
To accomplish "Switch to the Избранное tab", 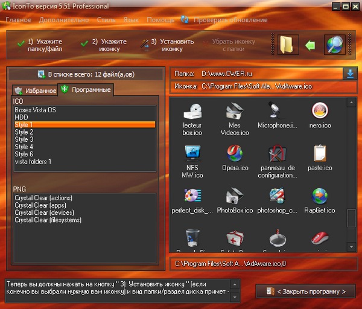I will coord(35,91).
